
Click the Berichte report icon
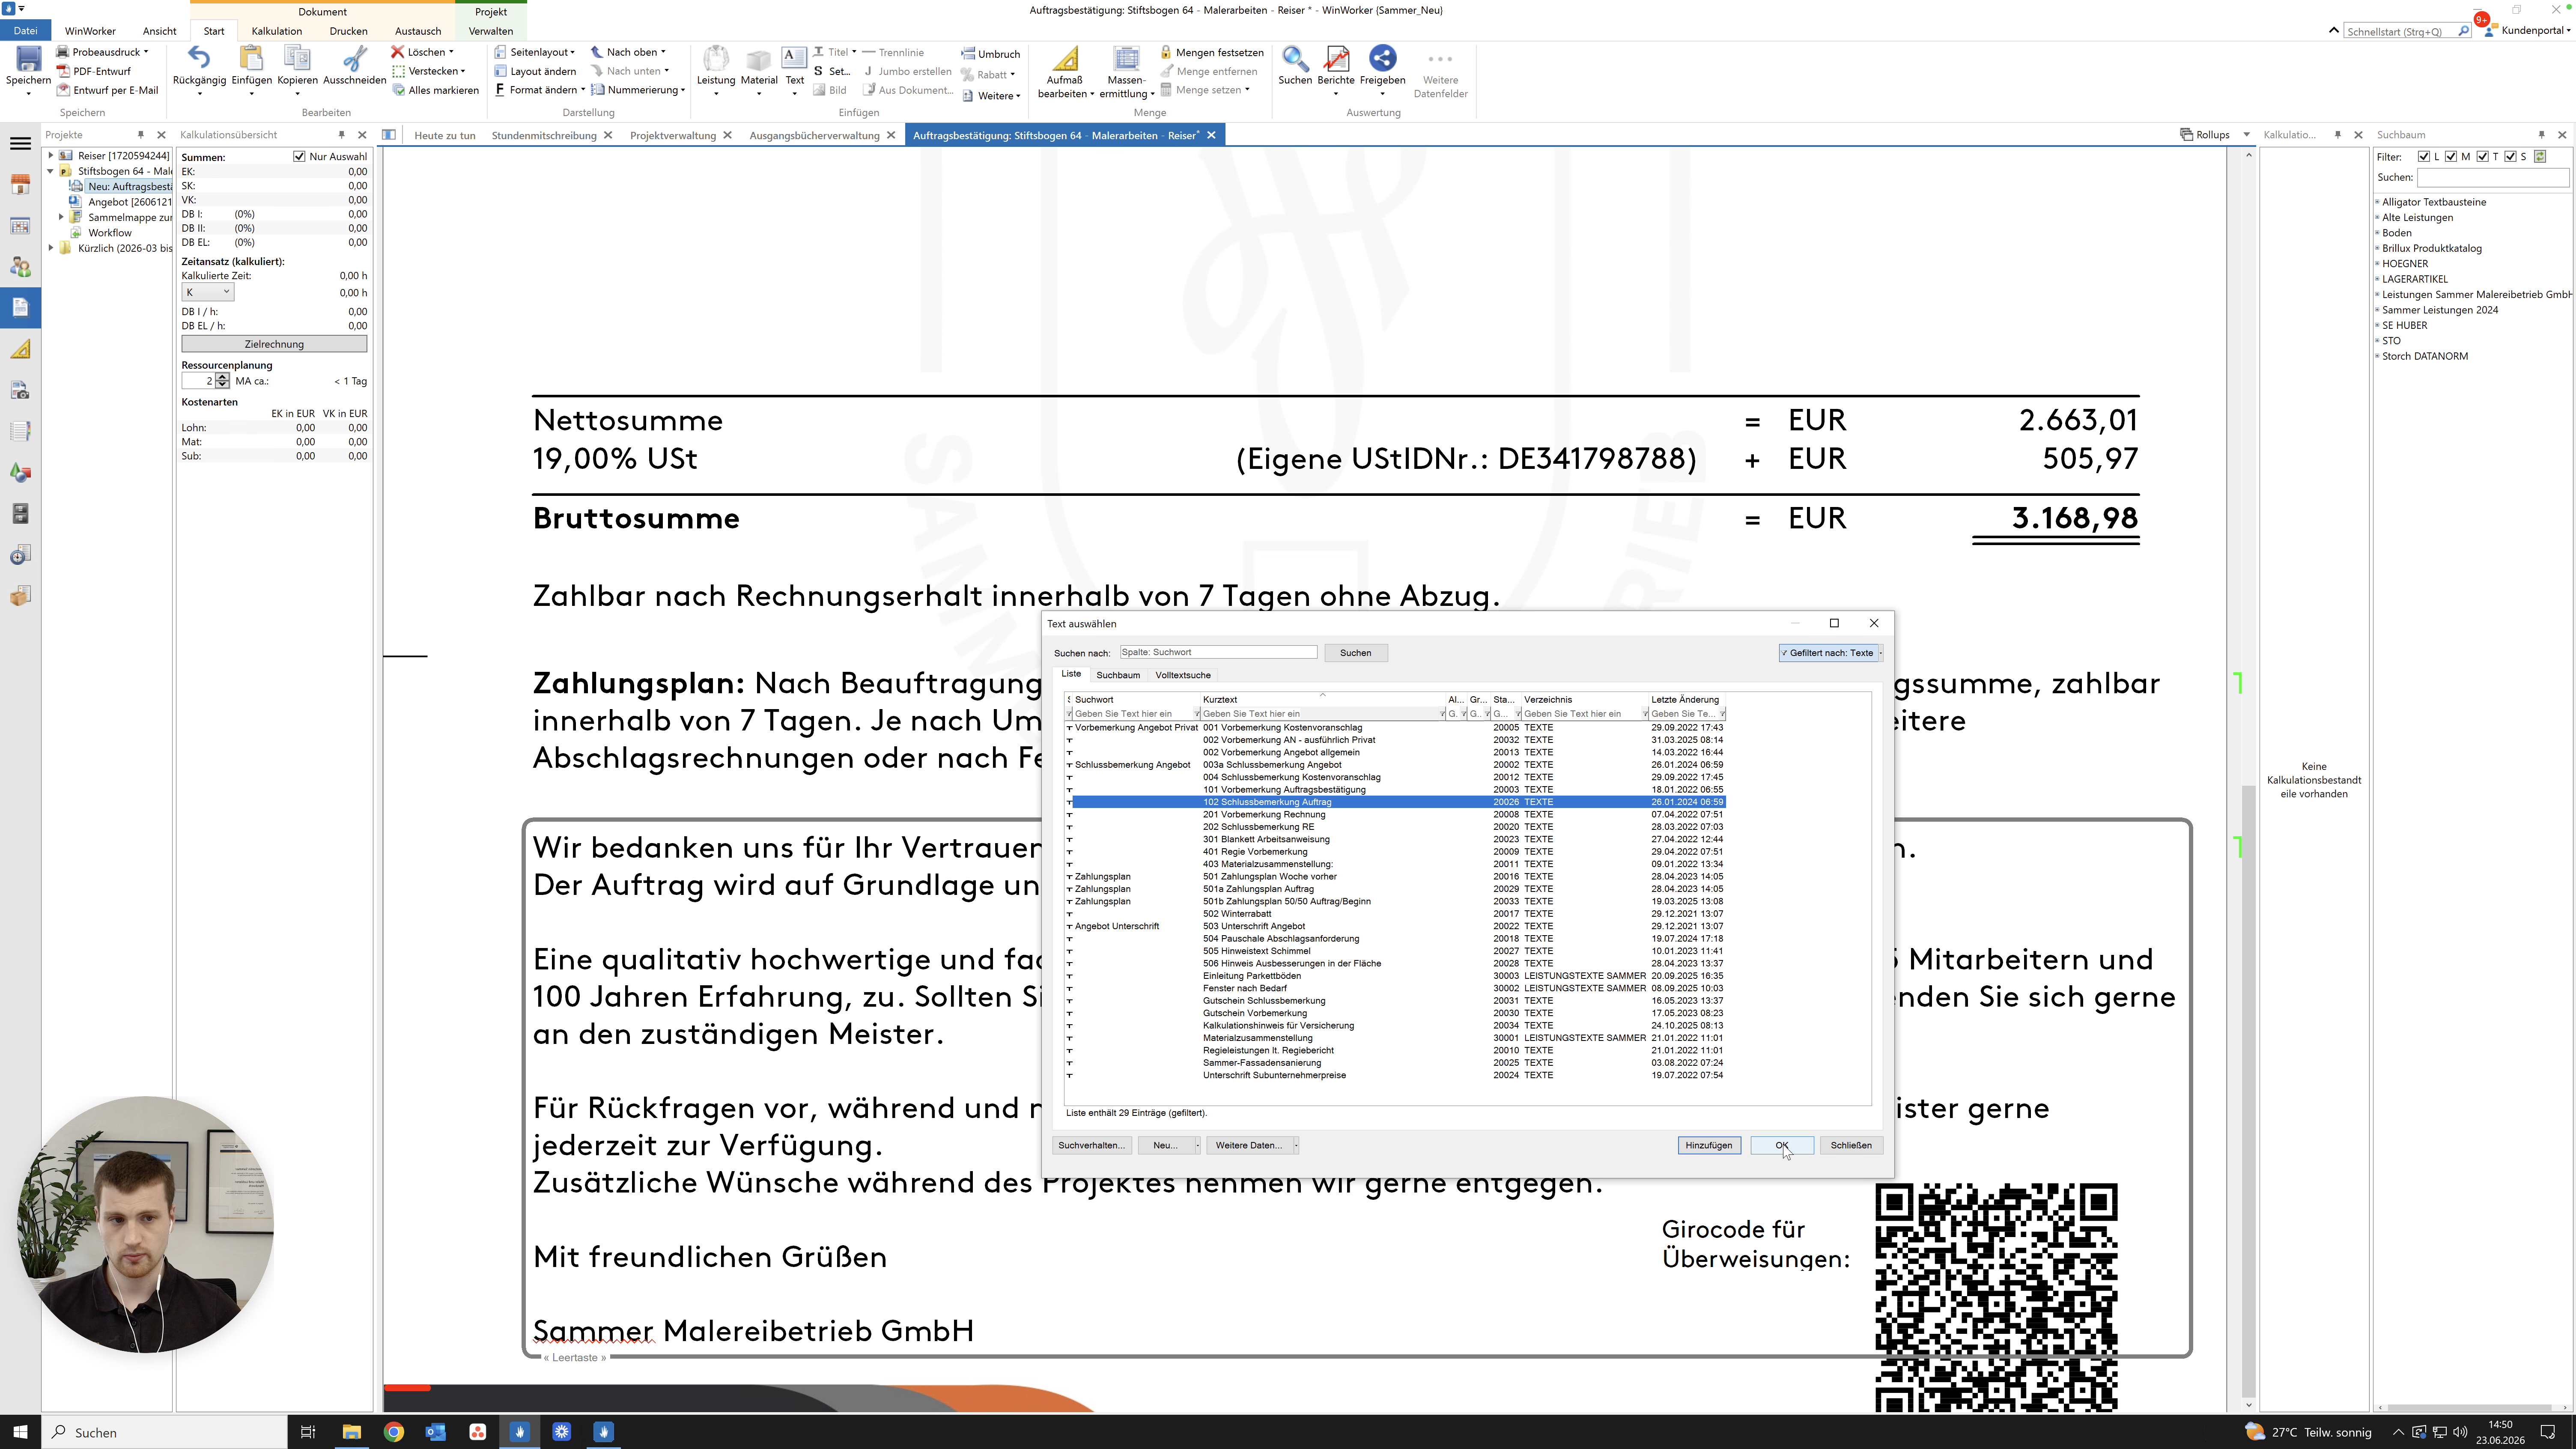(x=1336, y=59)
